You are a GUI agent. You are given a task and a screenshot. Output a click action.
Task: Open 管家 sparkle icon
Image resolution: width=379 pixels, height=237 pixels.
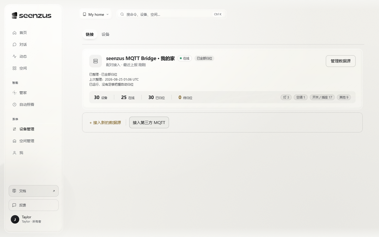point(14,93)
